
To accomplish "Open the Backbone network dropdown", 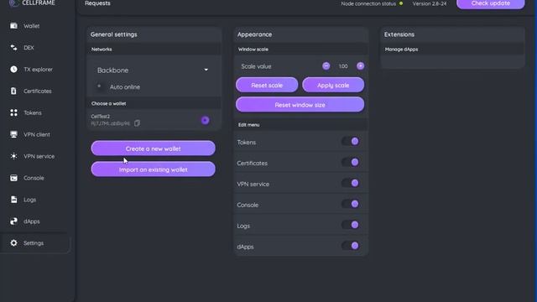I will (x=153, y=70).
